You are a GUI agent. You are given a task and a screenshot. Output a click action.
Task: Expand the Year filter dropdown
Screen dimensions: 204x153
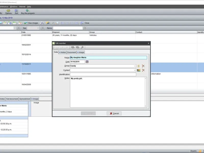pos(38,28)
